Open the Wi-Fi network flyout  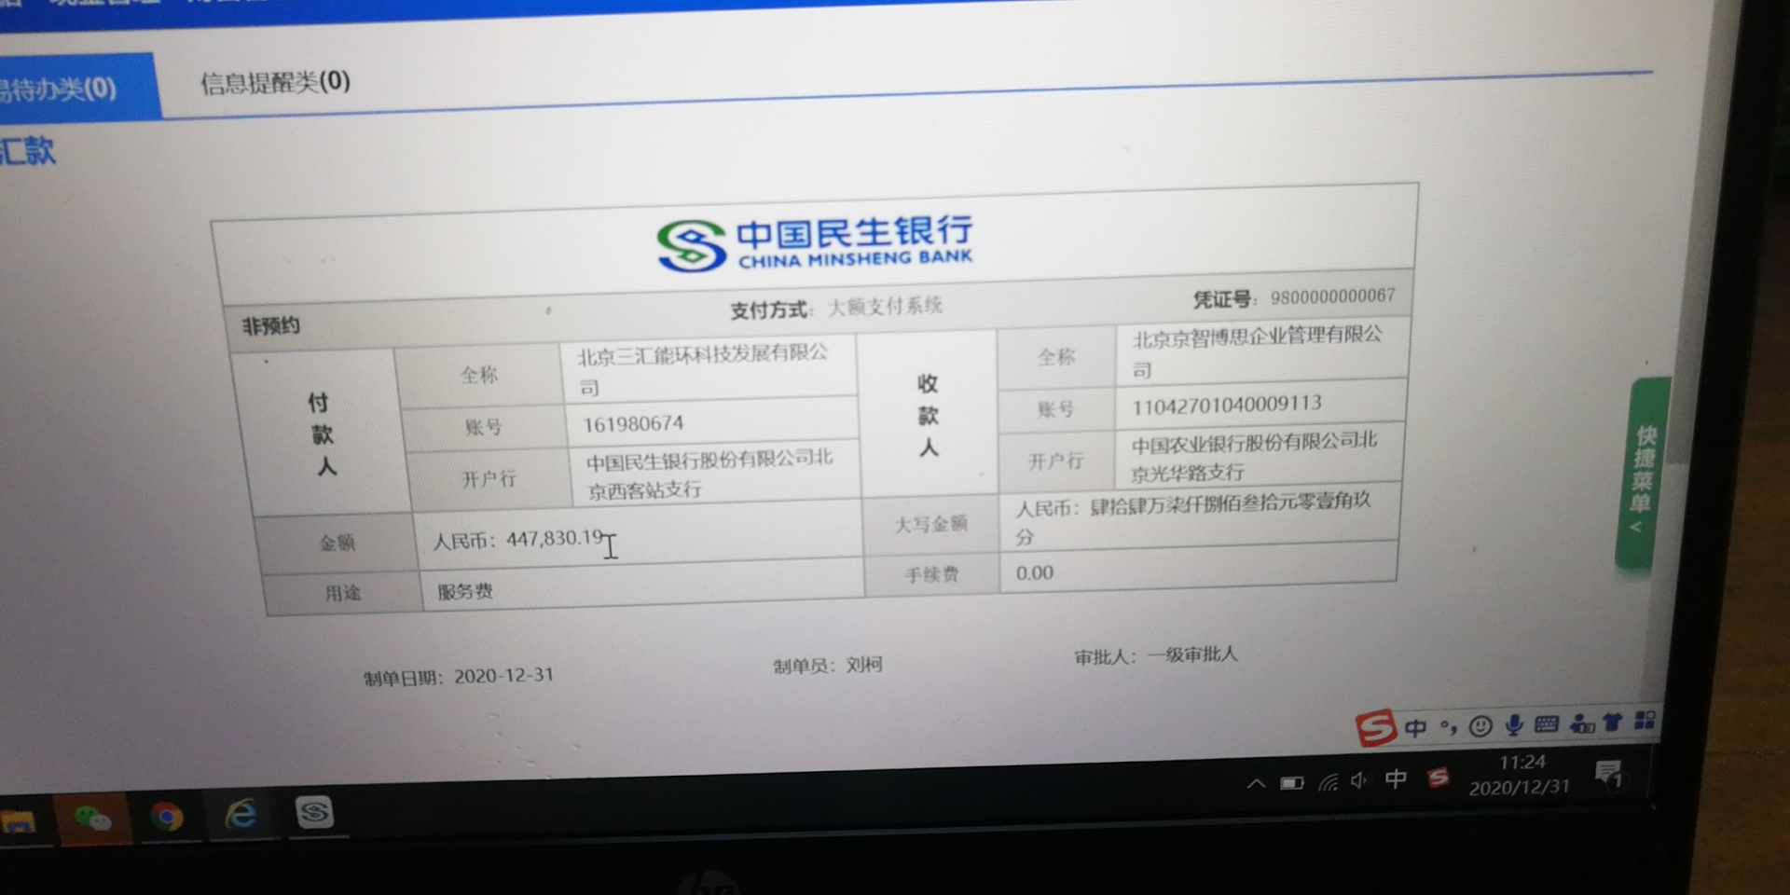pyautogui.click(x=1328, y=782)
